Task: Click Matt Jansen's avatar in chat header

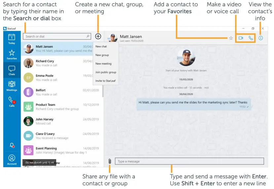Action: point(112,38)
